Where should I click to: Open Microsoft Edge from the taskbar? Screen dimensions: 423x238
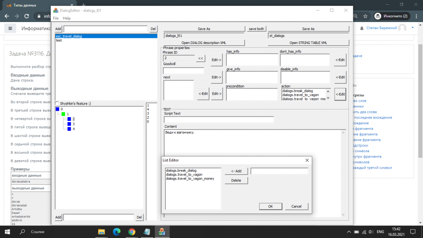click(x=116, y=232)
